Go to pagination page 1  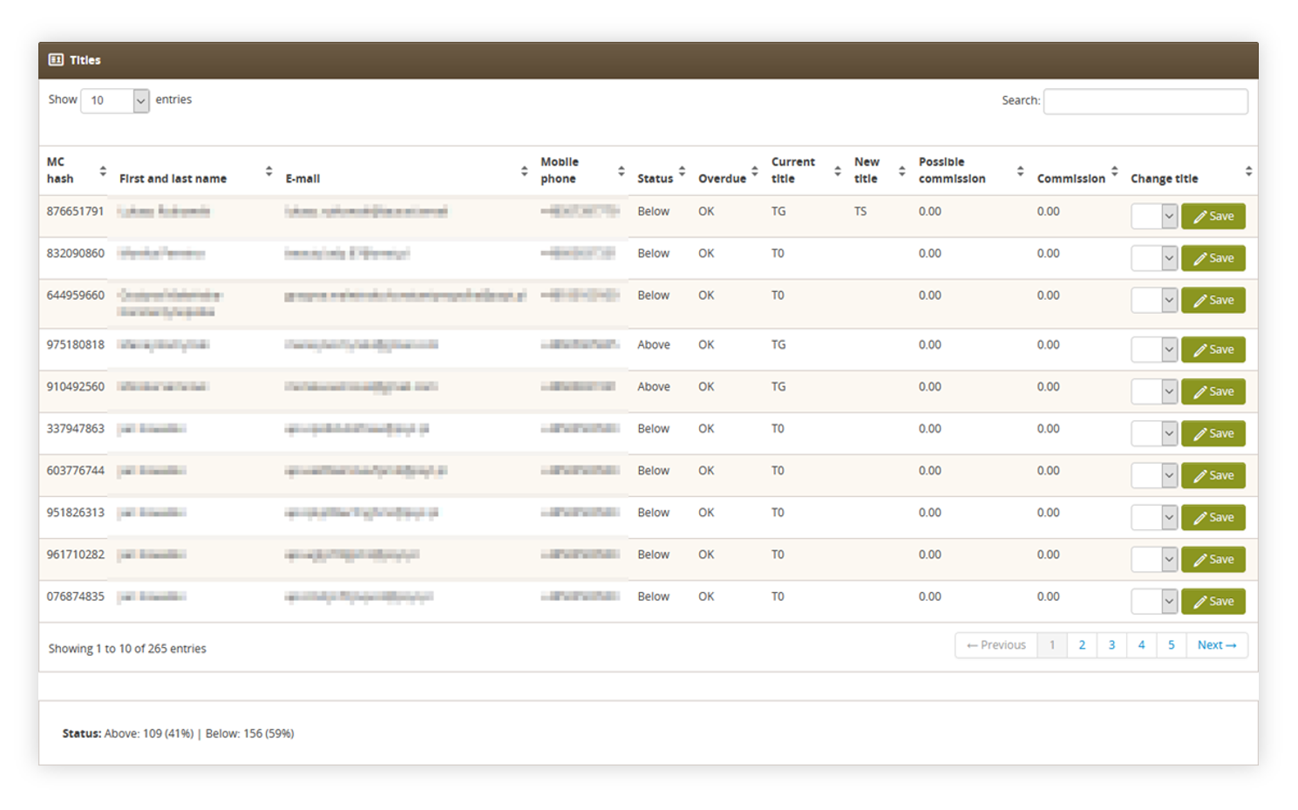(x=1052, y=645)
